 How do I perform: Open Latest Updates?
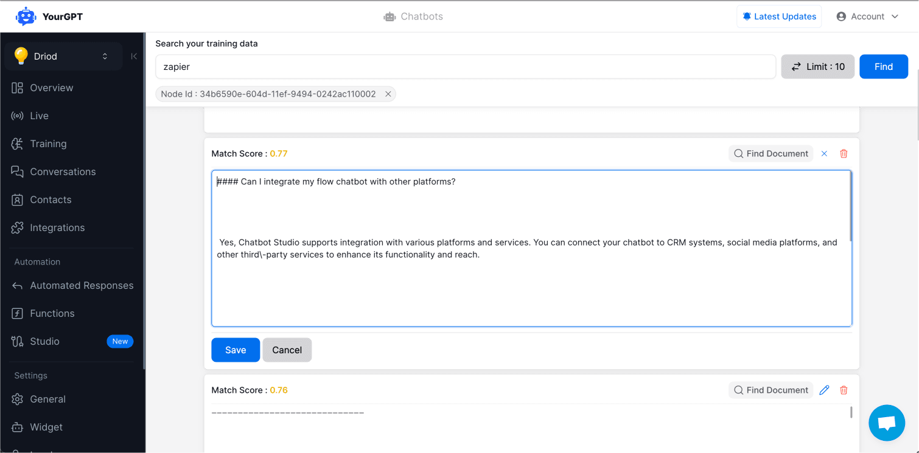779,16
